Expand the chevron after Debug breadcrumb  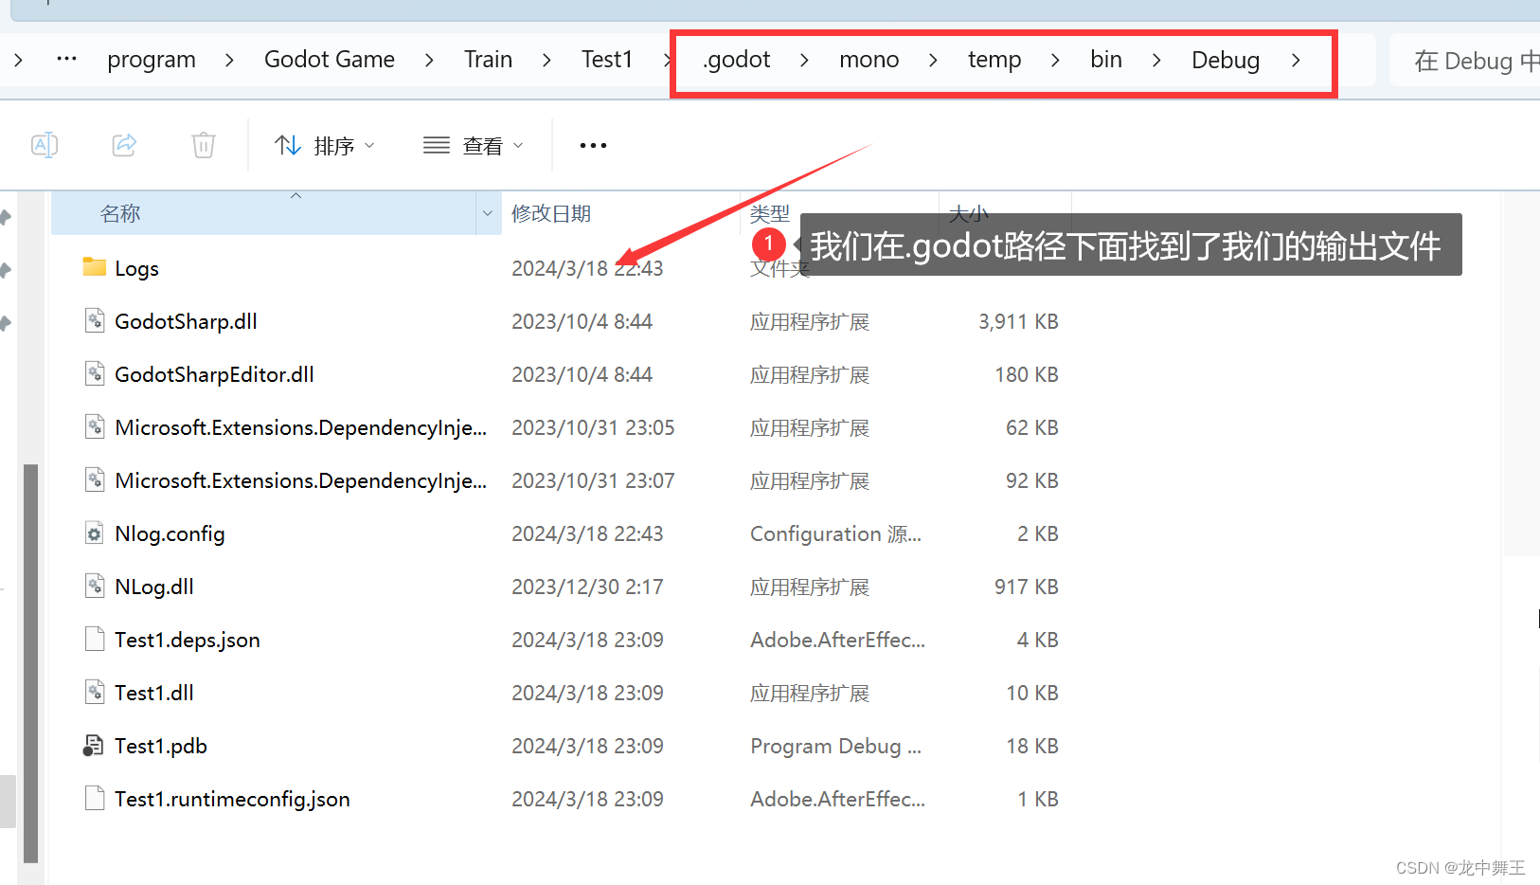click(1296, 60)
